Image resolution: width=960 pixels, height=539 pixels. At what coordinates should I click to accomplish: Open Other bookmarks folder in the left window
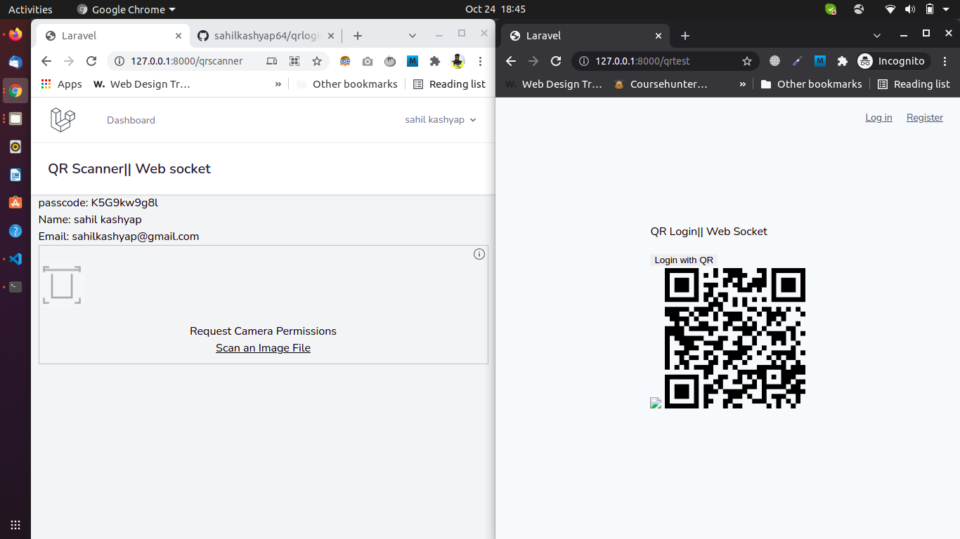[x=347, y=84]
